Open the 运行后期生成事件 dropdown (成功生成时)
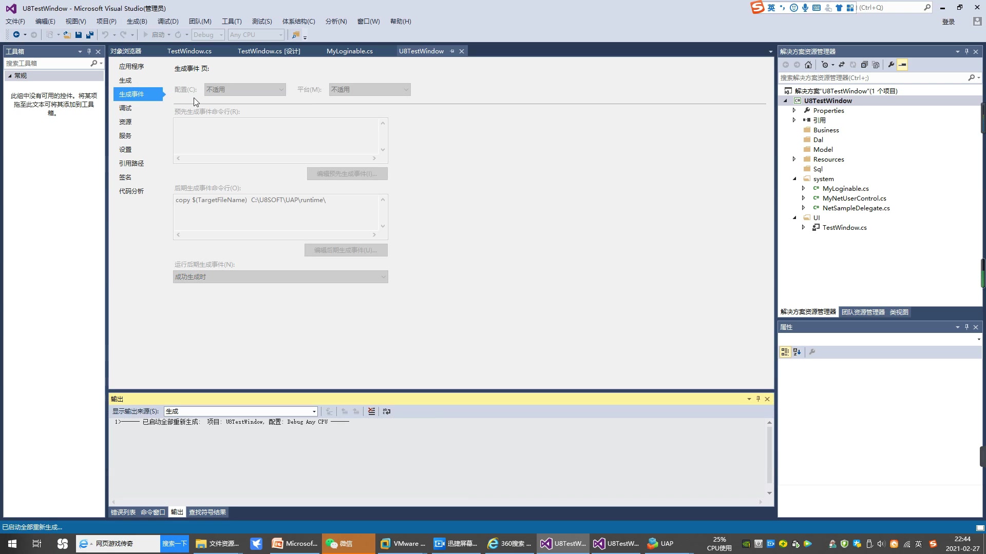Image resolution: width=986 pixels, height=554 pixels. [x=280, y=277]
